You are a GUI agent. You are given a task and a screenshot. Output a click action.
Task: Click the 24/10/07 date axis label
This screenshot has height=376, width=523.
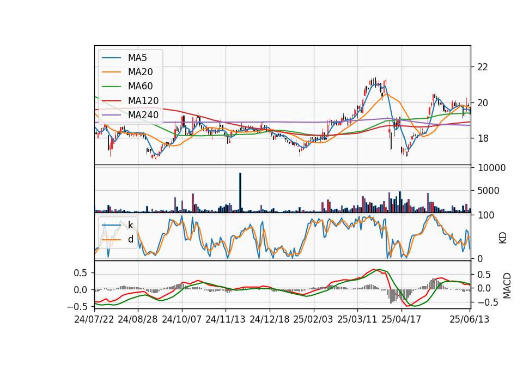pyautogui.click(x=182, y=319)
